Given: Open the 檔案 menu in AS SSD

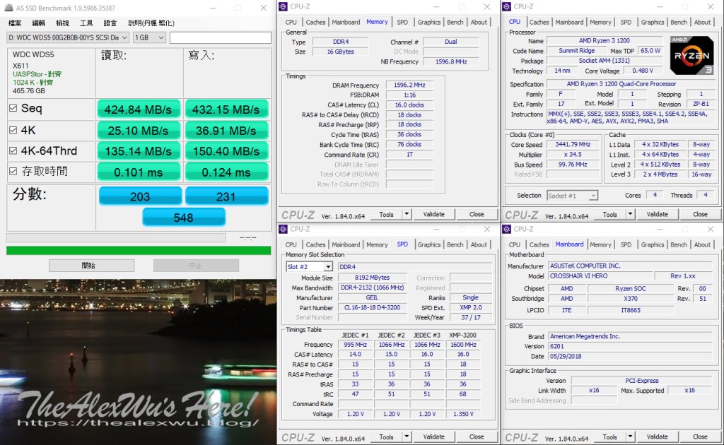Looking at the screenshot, I should click(15, 23).
